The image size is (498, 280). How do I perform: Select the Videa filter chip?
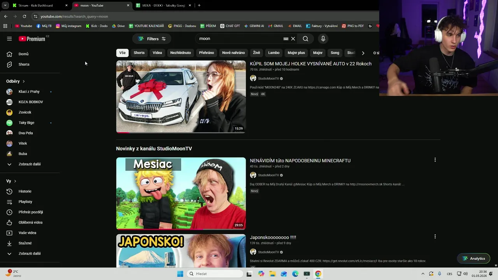(157, 52)
